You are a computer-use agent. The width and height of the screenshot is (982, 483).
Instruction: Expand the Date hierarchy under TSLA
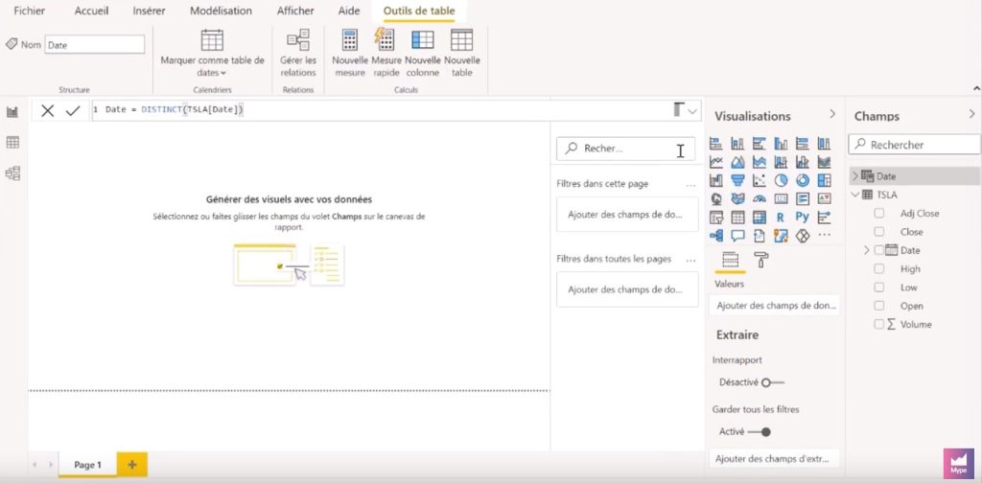tap(867, 250)
